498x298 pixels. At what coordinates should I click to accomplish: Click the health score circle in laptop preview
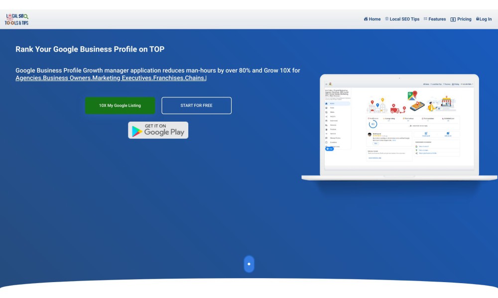(373, 124)
